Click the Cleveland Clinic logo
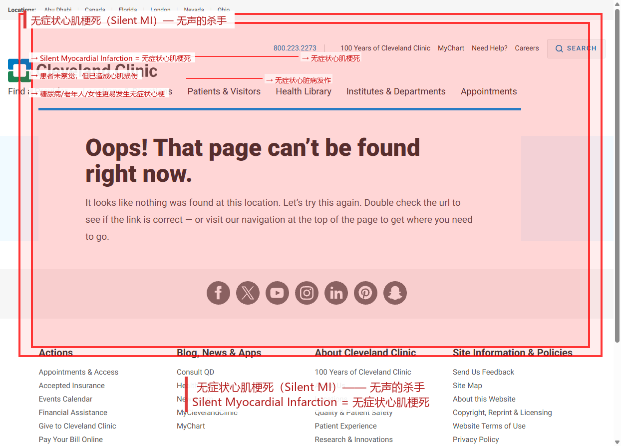 (82, 71)
